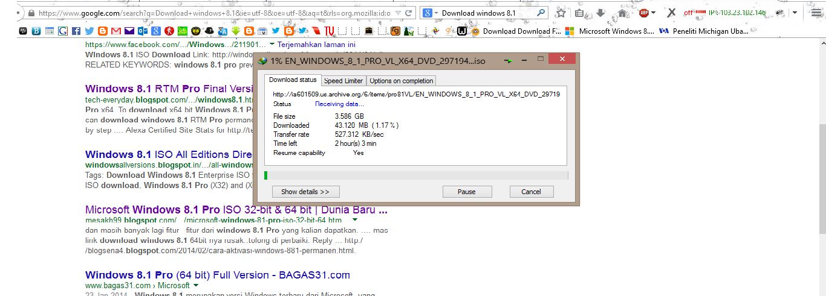Open the Firefox hamburger menu

point(816,13)
